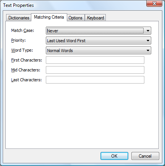Click the Last Characters label
The image size is (165, 166).
(x=26, y=80)
